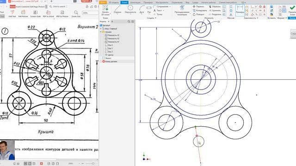The height and width of the screenshot is (166, 296).
Task: Select the Деталь4 root node
Action: 105,25
